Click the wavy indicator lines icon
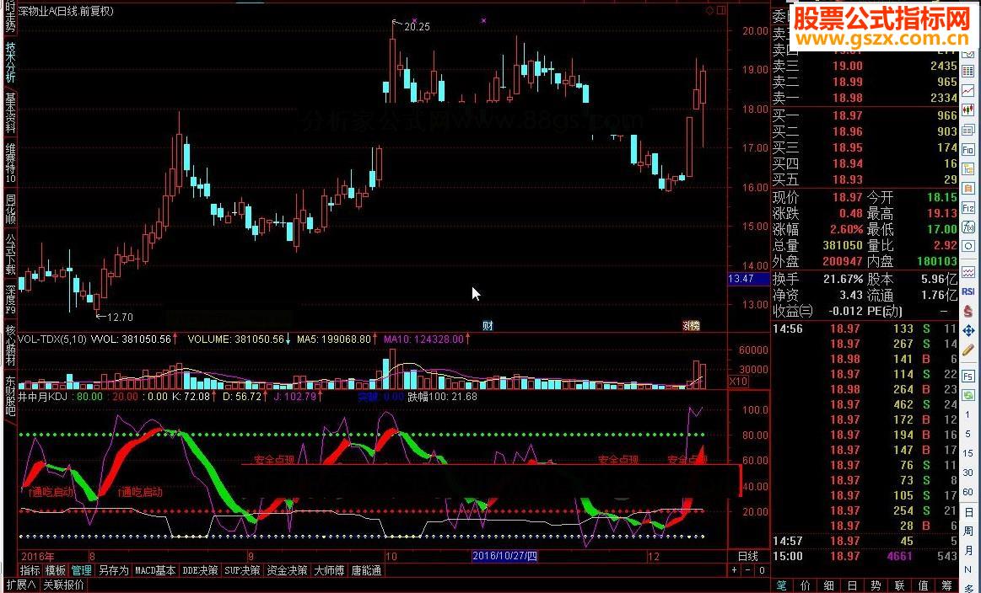The width and height of the screenshot is (981, 593). coord(968,272)
